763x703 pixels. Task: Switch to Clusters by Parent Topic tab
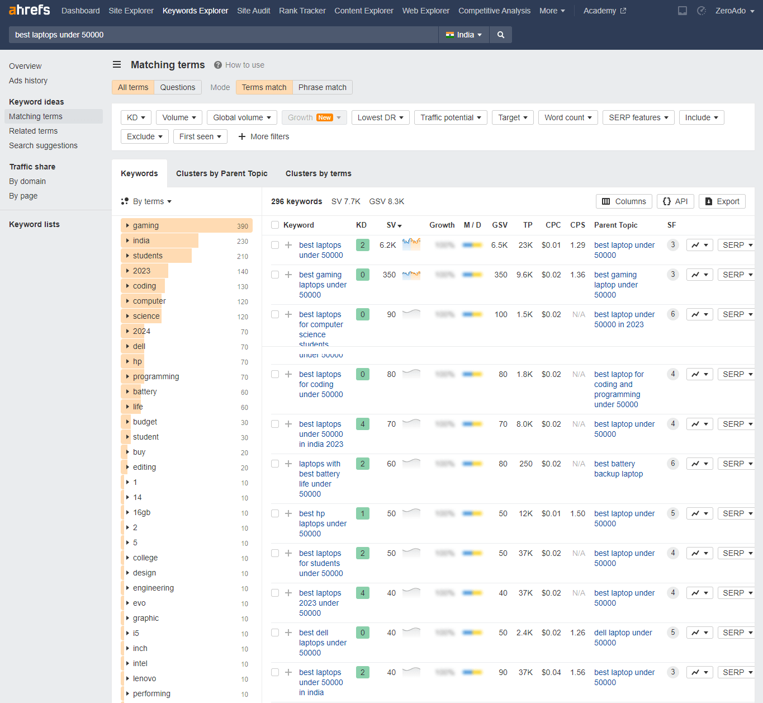[x=222, y=173]
